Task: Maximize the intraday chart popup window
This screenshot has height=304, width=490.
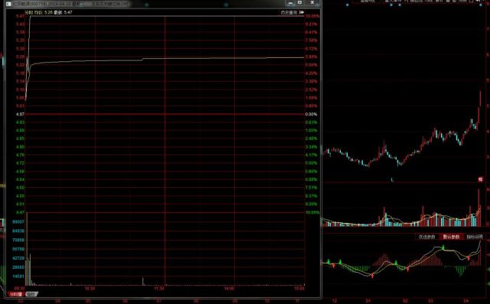Action: click(x=299, y=2)
